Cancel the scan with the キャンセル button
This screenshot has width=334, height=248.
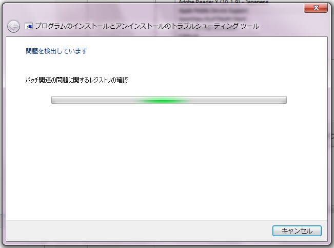click(x=297, y=231)
